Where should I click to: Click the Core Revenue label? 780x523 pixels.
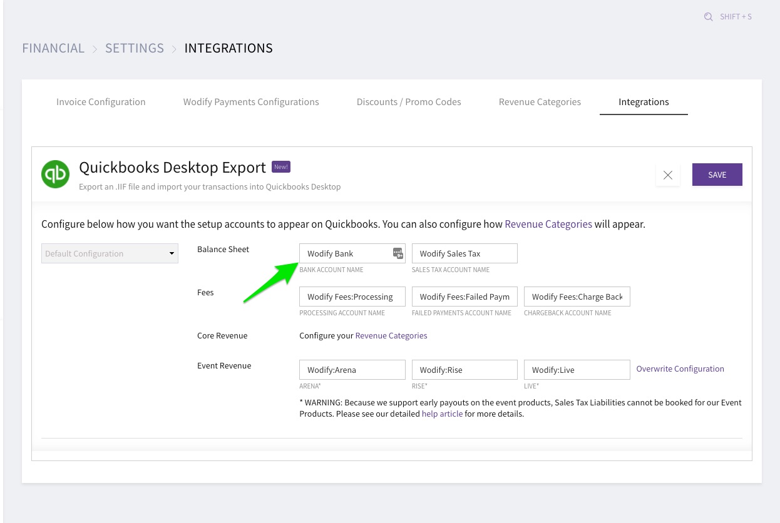(x=222, y=335)
